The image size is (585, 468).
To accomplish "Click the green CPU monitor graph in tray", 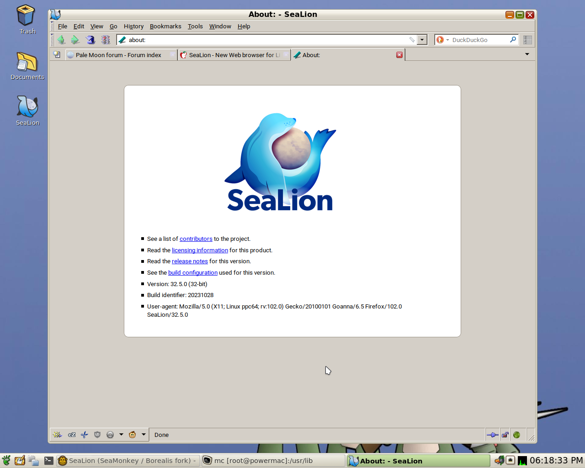I will 522,461.
